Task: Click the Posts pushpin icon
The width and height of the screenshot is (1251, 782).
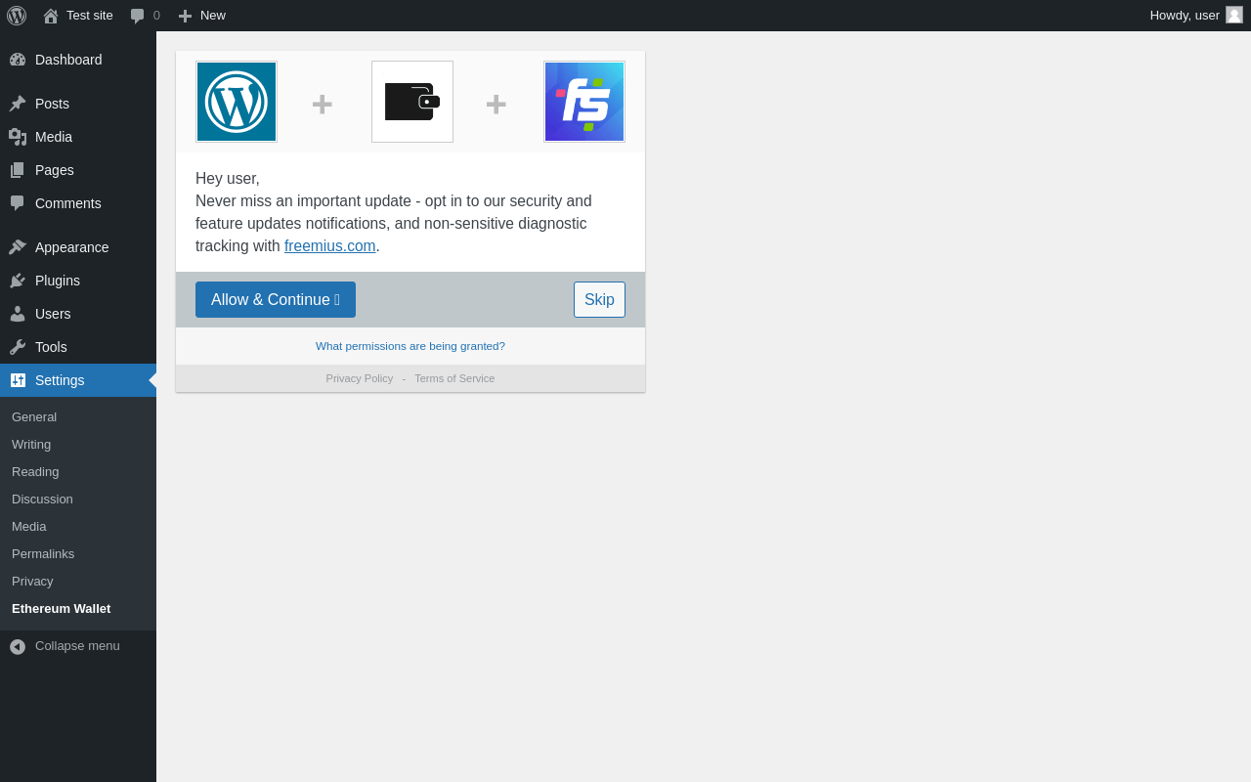Action: click(x=18, y=104)
